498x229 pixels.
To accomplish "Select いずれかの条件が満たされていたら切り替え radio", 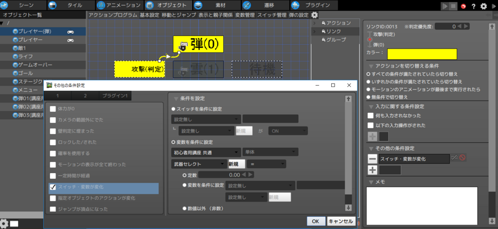I will (369, 82).
